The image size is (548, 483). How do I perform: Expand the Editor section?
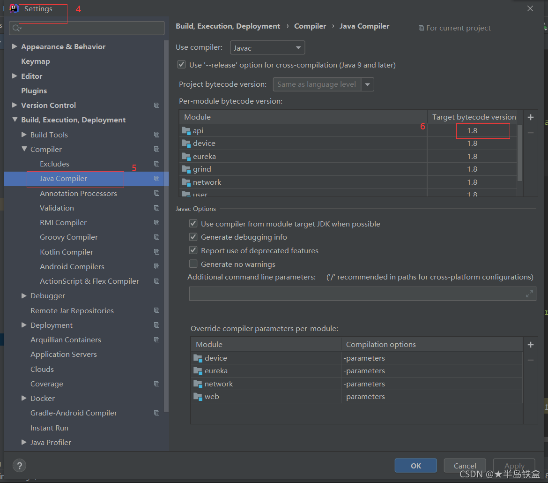coord(15,75)
